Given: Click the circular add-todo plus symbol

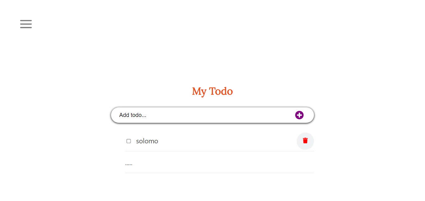Looking at the screenshot, I should (299, 115).
